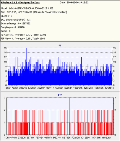Click the 16D52Eh label on PIF axis
120x141 pixels.
coord(106,138)
